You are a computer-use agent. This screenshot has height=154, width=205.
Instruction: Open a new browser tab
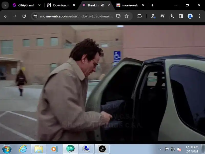pos(152,5)
